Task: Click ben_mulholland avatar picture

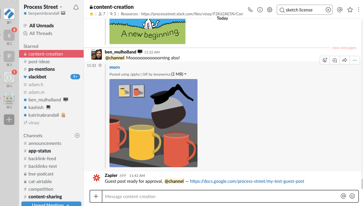Action: point(97,54)
